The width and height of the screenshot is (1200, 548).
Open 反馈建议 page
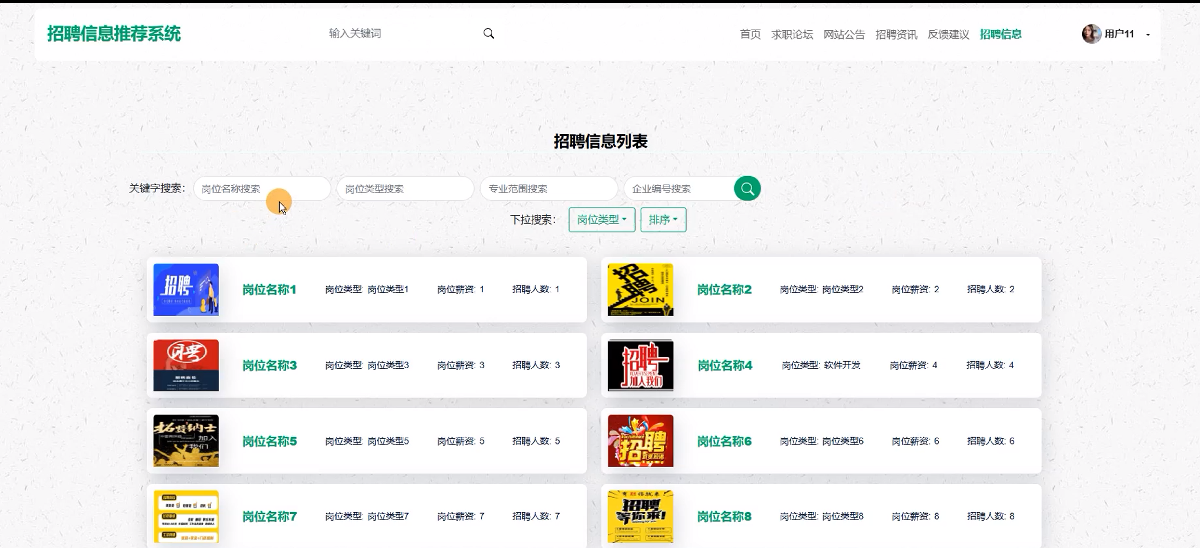pos(948,35)
